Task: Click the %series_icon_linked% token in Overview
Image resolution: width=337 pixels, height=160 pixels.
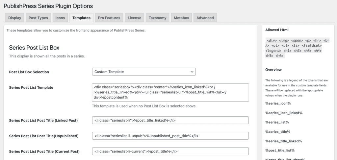Action: point(284,113)
